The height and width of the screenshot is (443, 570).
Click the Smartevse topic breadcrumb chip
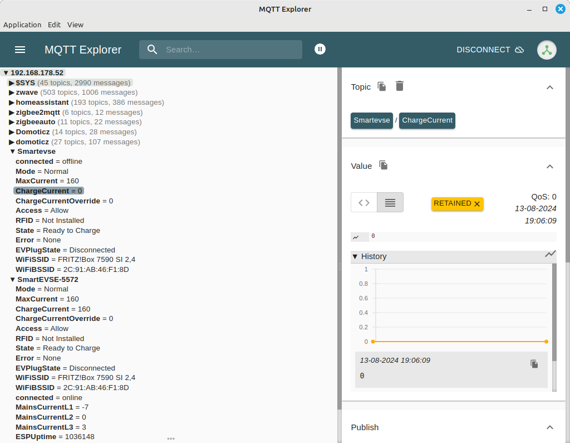point(371,120)
